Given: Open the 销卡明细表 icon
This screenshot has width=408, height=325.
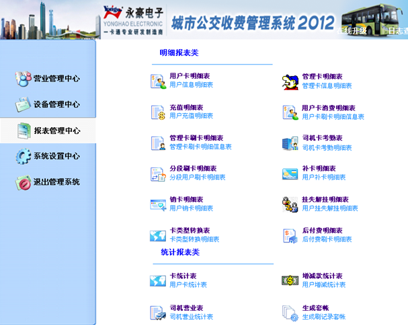Looking at the screenshot, I should click(157, 205).
